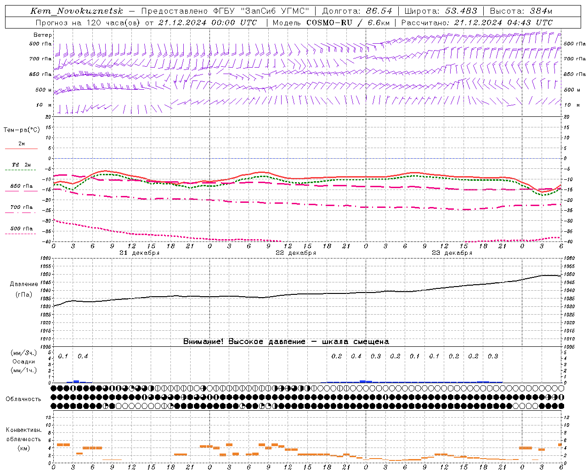Click the Ветер panel label
588x471 pixels.
[x=43, y=35]
